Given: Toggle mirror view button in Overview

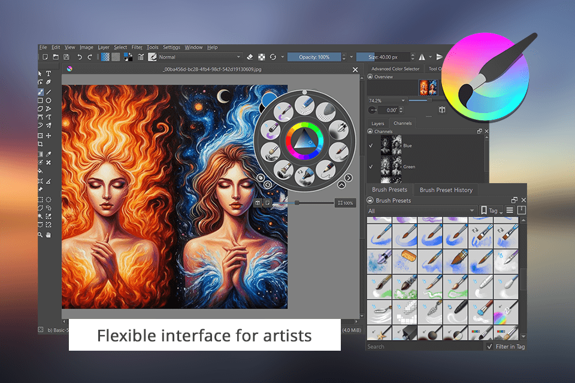Looking at the screenshot, I should pyautogui.click(x=442, y=110).
